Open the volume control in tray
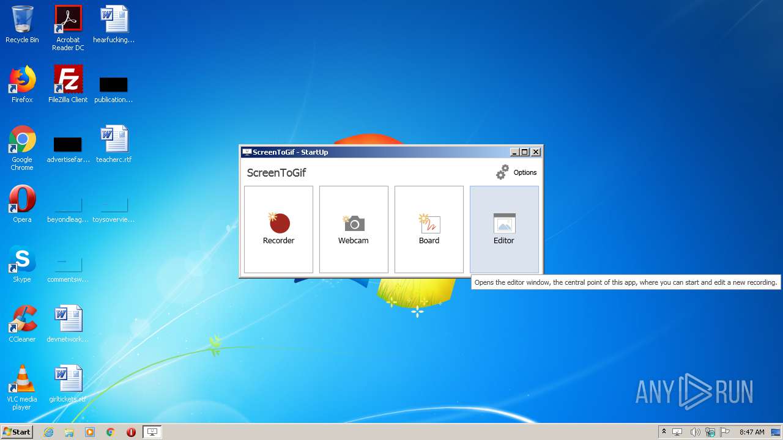The image size is (783, 440). point(696,432)
